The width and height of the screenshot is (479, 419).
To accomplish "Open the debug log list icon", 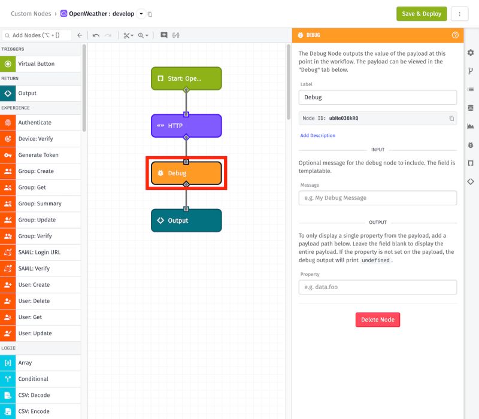I will [471, 89].
